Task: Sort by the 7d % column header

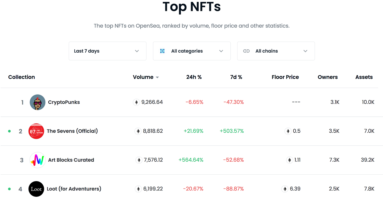Action: 236,77
